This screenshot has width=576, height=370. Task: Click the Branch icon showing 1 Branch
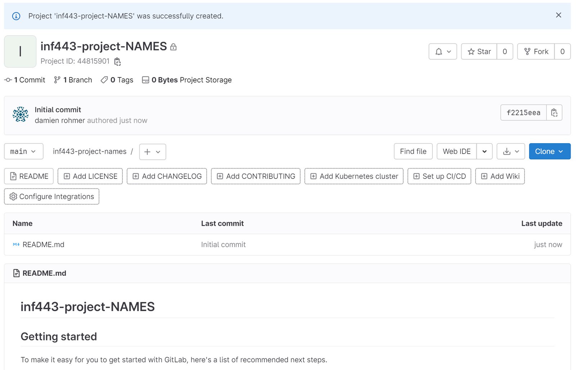[57, 80]
